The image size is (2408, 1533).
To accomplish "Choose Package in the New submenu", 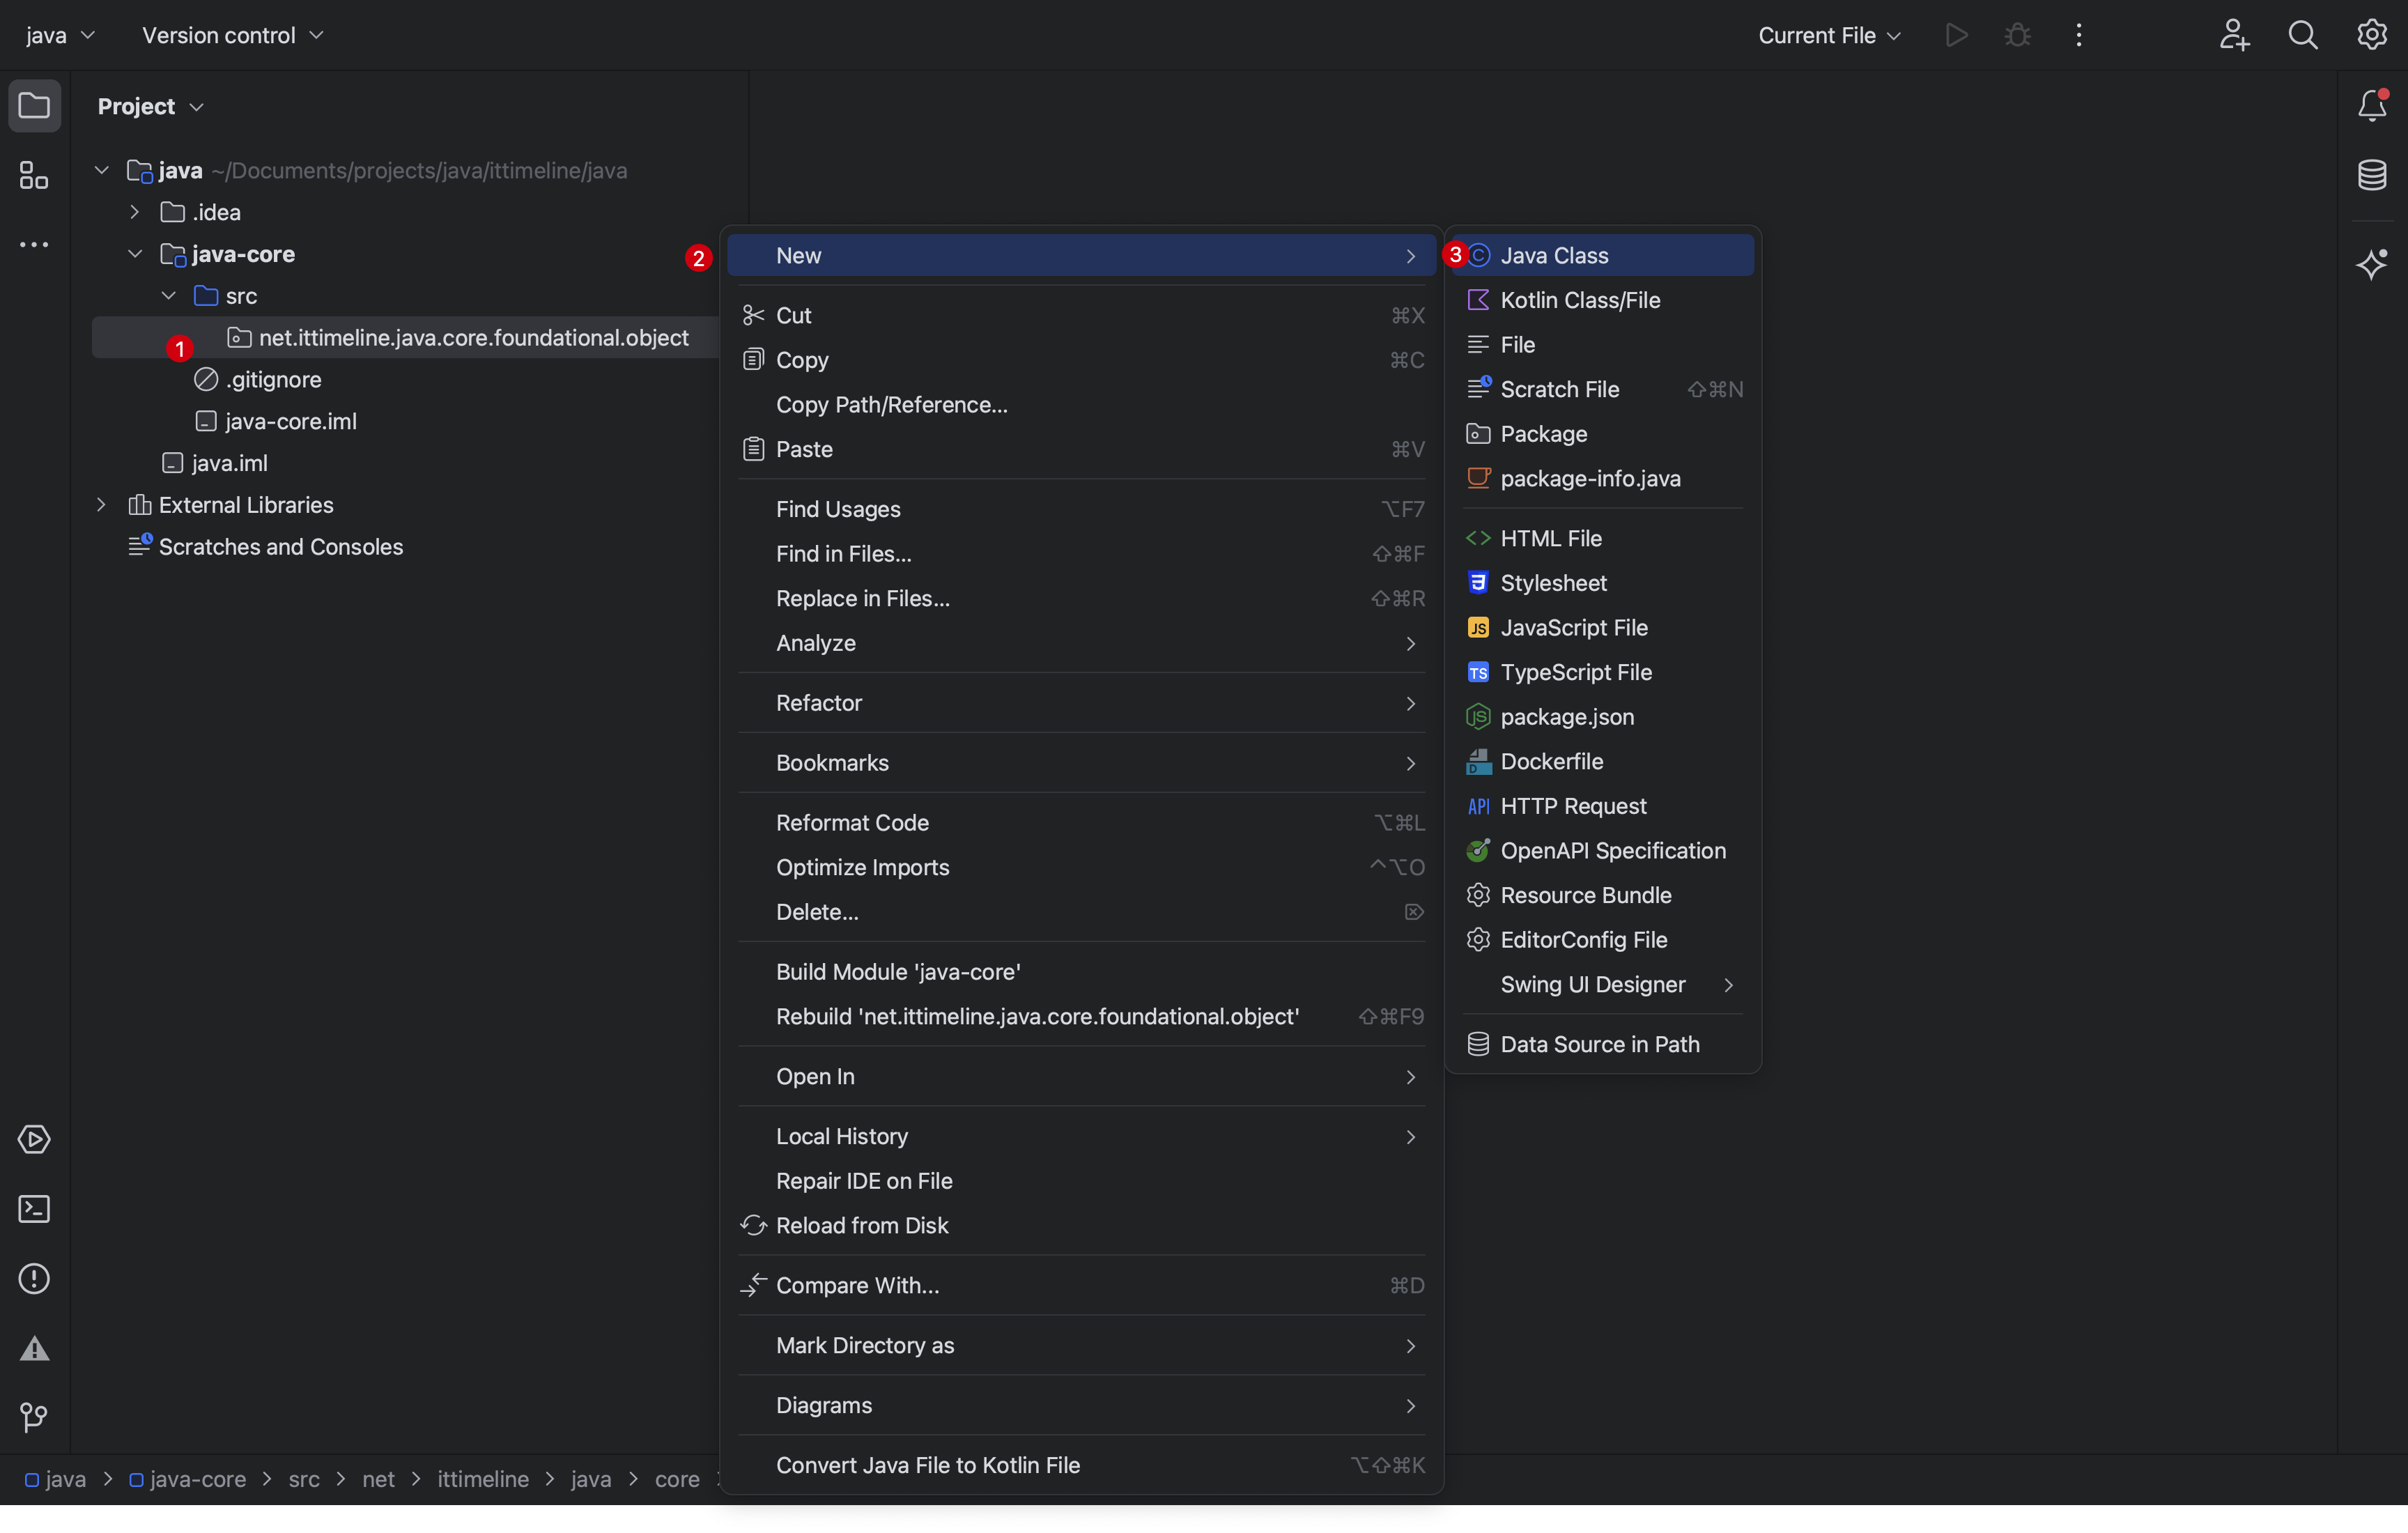I will coord(1603,434).
